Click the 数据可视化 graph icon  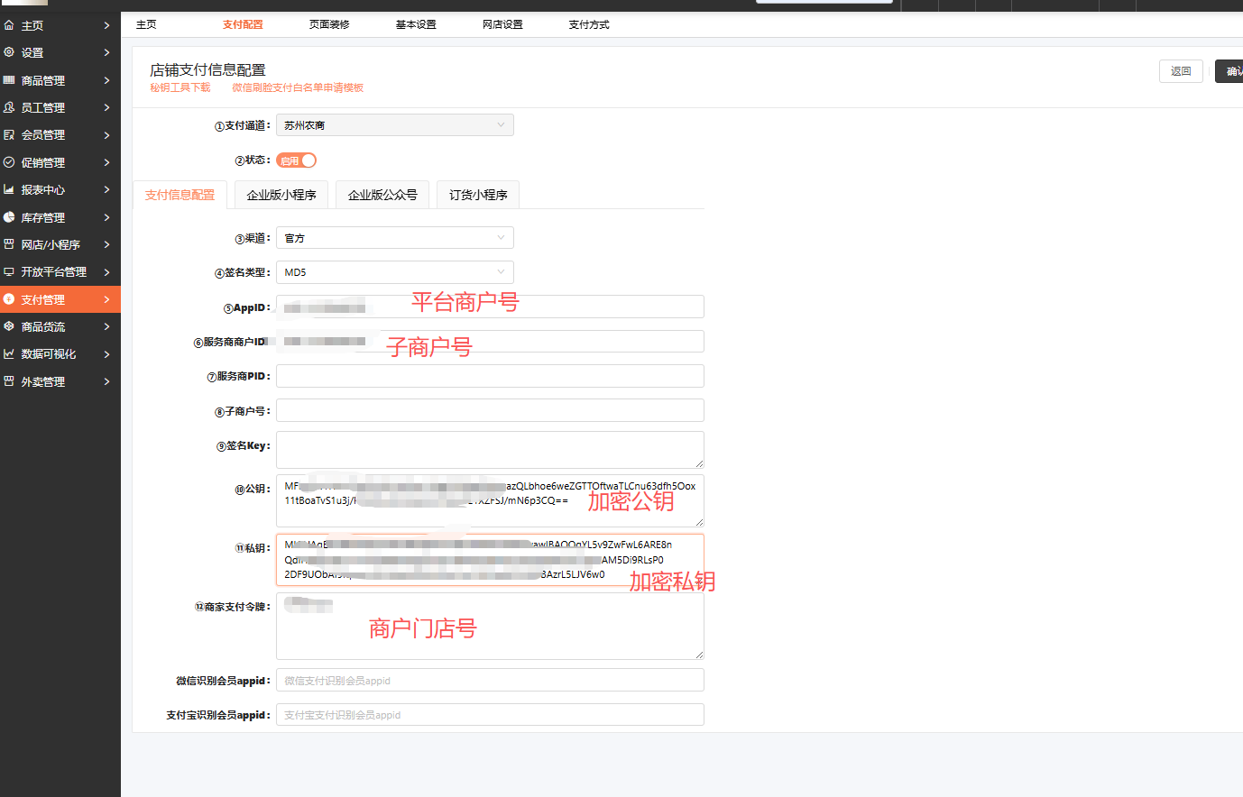[x=9, y=353]
